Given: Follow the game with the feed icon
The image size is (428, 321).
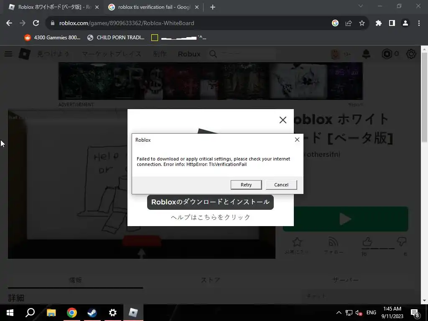Looking at the screenshot, I should tap(333, 242).
